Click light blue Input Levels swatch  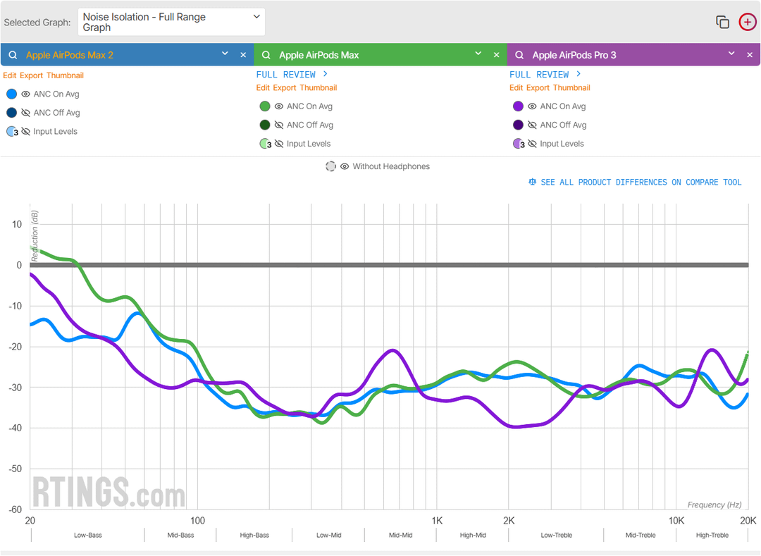tap(12, 132)
